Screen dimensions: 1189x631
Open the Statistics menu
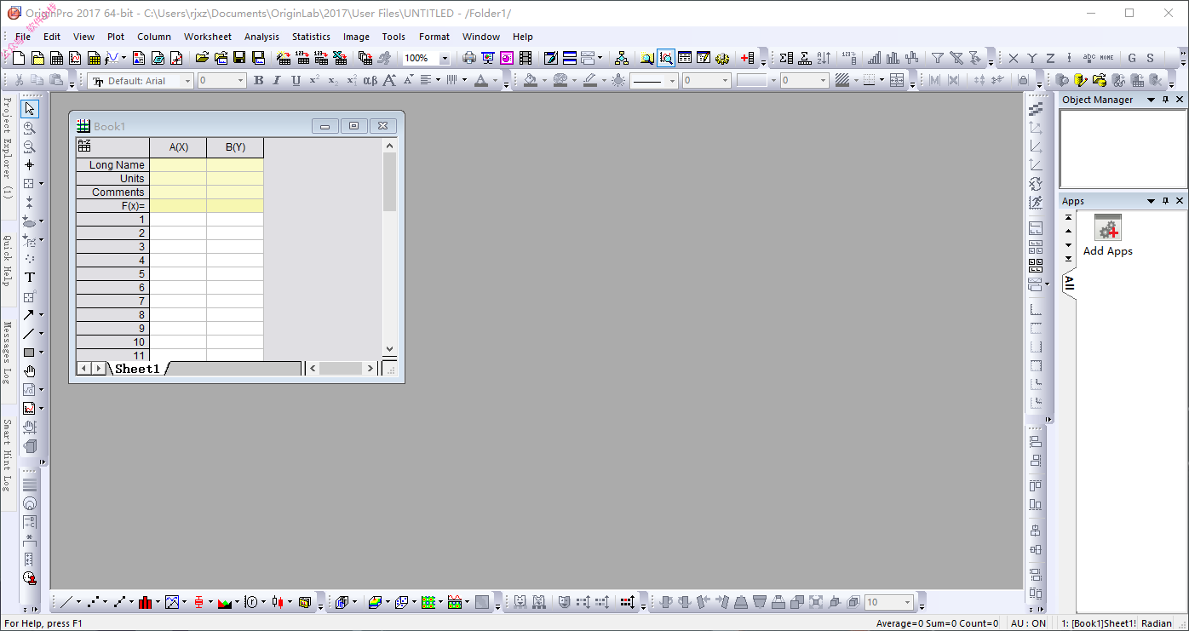[x=311, y=37]
